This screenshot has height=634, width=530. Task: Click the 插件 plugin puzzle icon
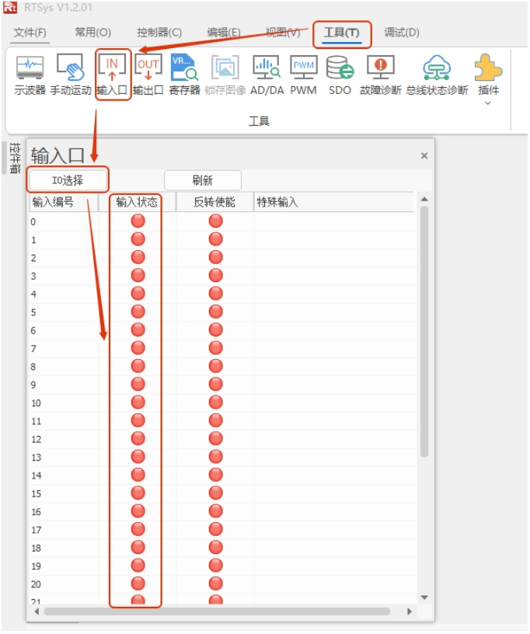click(x=488, y=68)
